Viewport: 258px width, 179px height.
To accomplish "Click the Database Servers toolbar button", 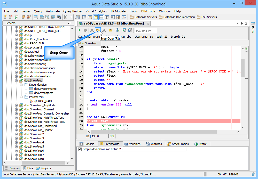I will click(x=143, y=17).
